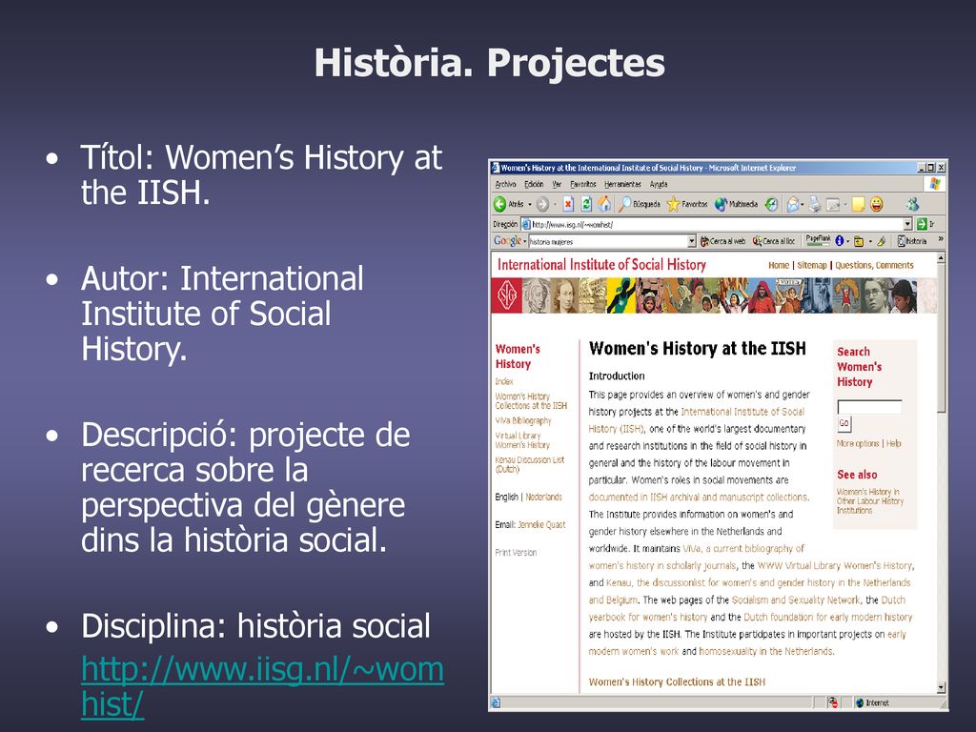Image resolution: width=976 pixels, height=732 pixels.
Task: Click the Sitemap link
Action: (812, 265)
